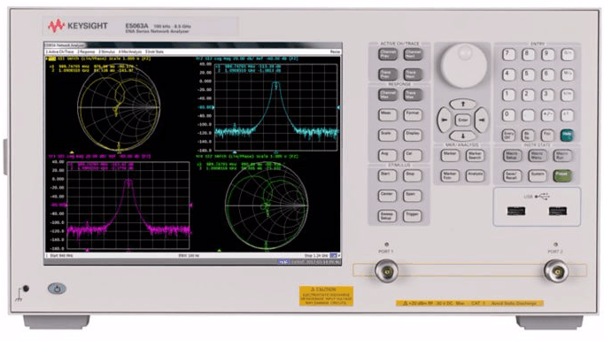Click the rotary knob
Screen dimensions: 604x341
(463, 66)
